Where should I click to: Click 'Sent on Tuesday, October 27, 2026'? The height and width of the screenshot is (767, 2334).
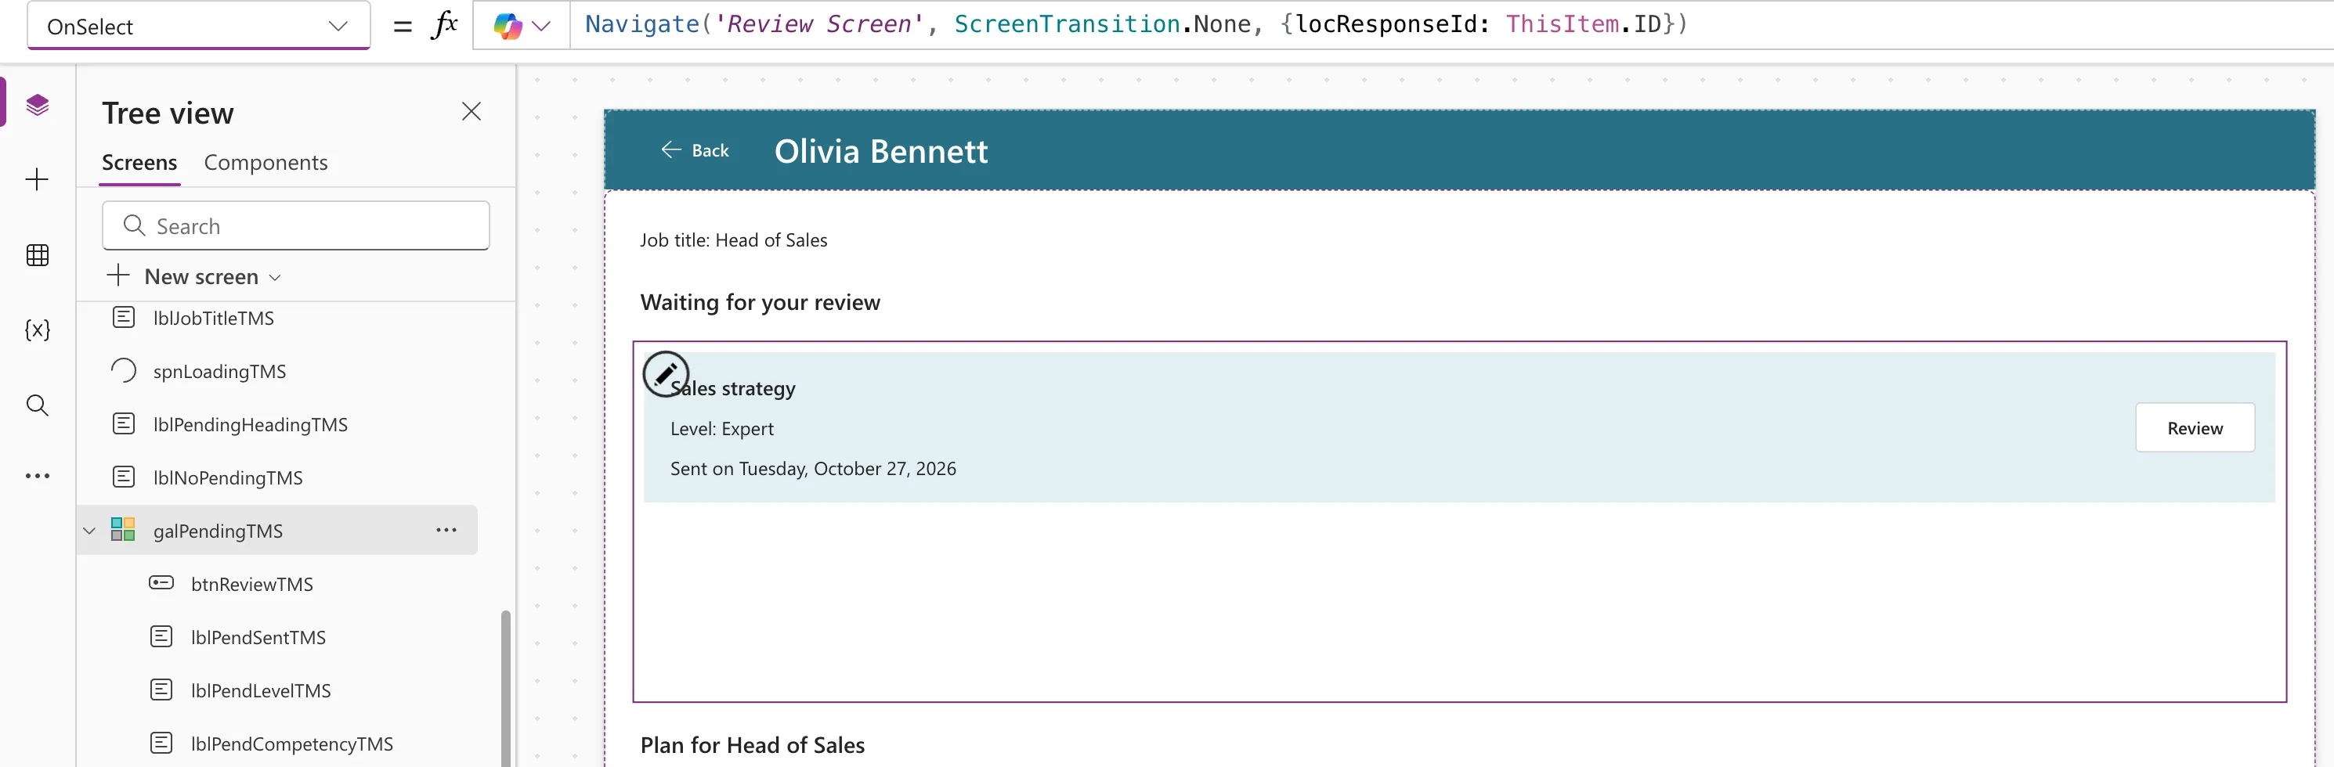814,468
